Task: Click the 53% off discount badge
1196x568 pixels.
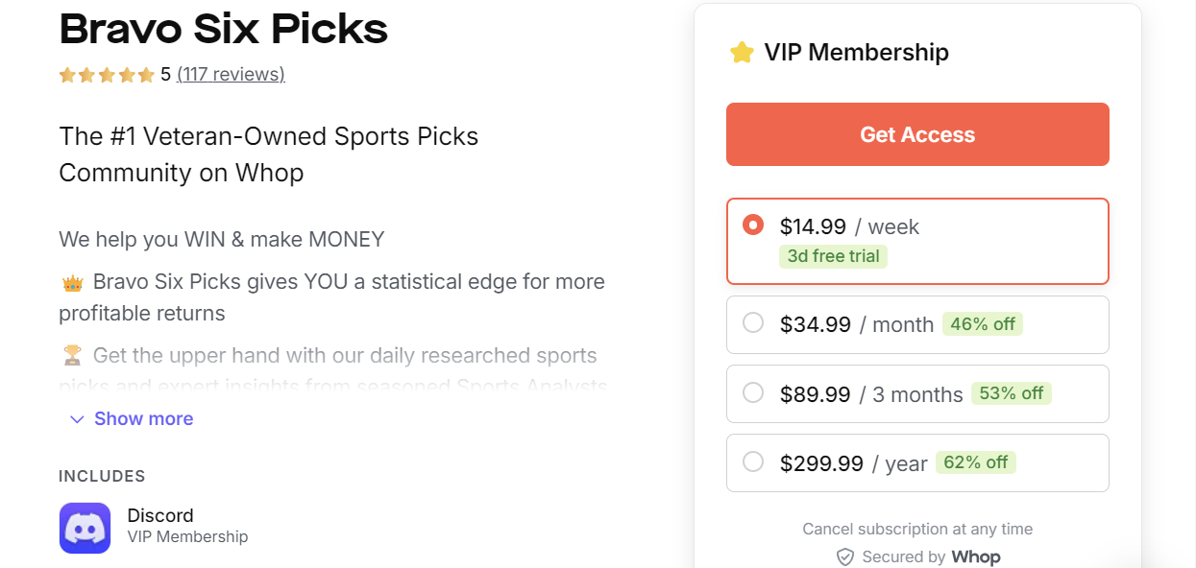Action: tap(1011, 393)
